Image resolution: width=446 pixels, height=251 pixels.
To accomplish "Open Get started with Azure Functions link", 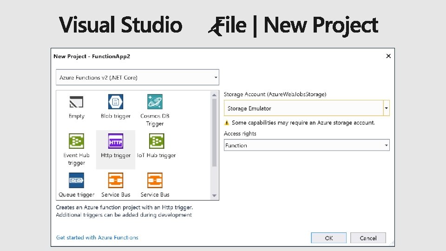I will point(97,238).
